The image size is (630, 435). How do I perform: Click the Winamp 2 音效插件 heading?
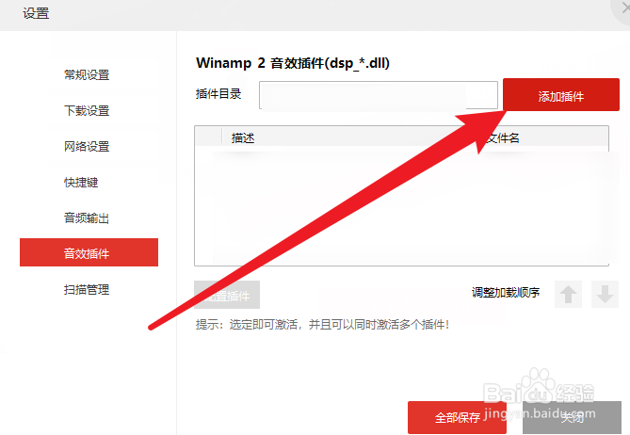[x=293, y=63]
